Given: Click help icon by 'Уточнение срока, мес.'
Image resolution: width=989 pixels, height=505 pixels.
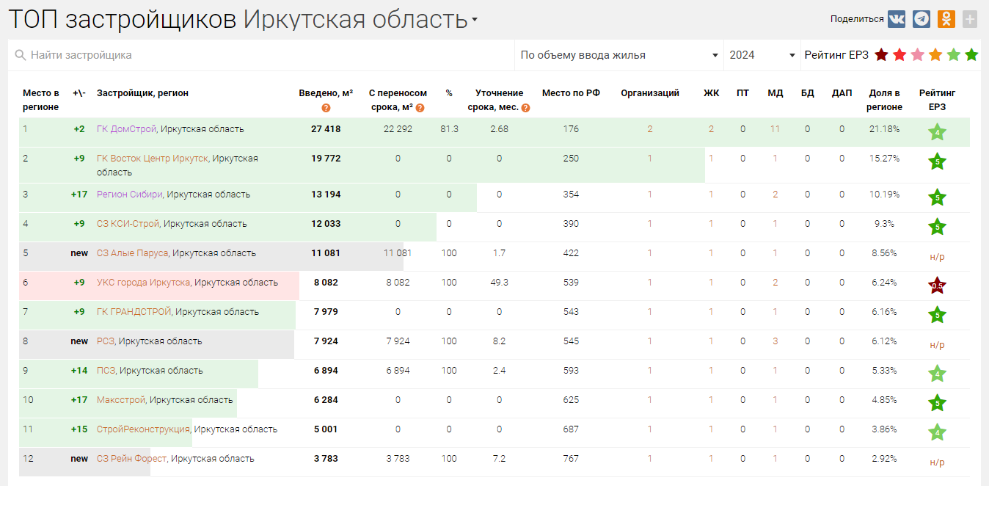Looking at the screenshot, I should [525, 108].
